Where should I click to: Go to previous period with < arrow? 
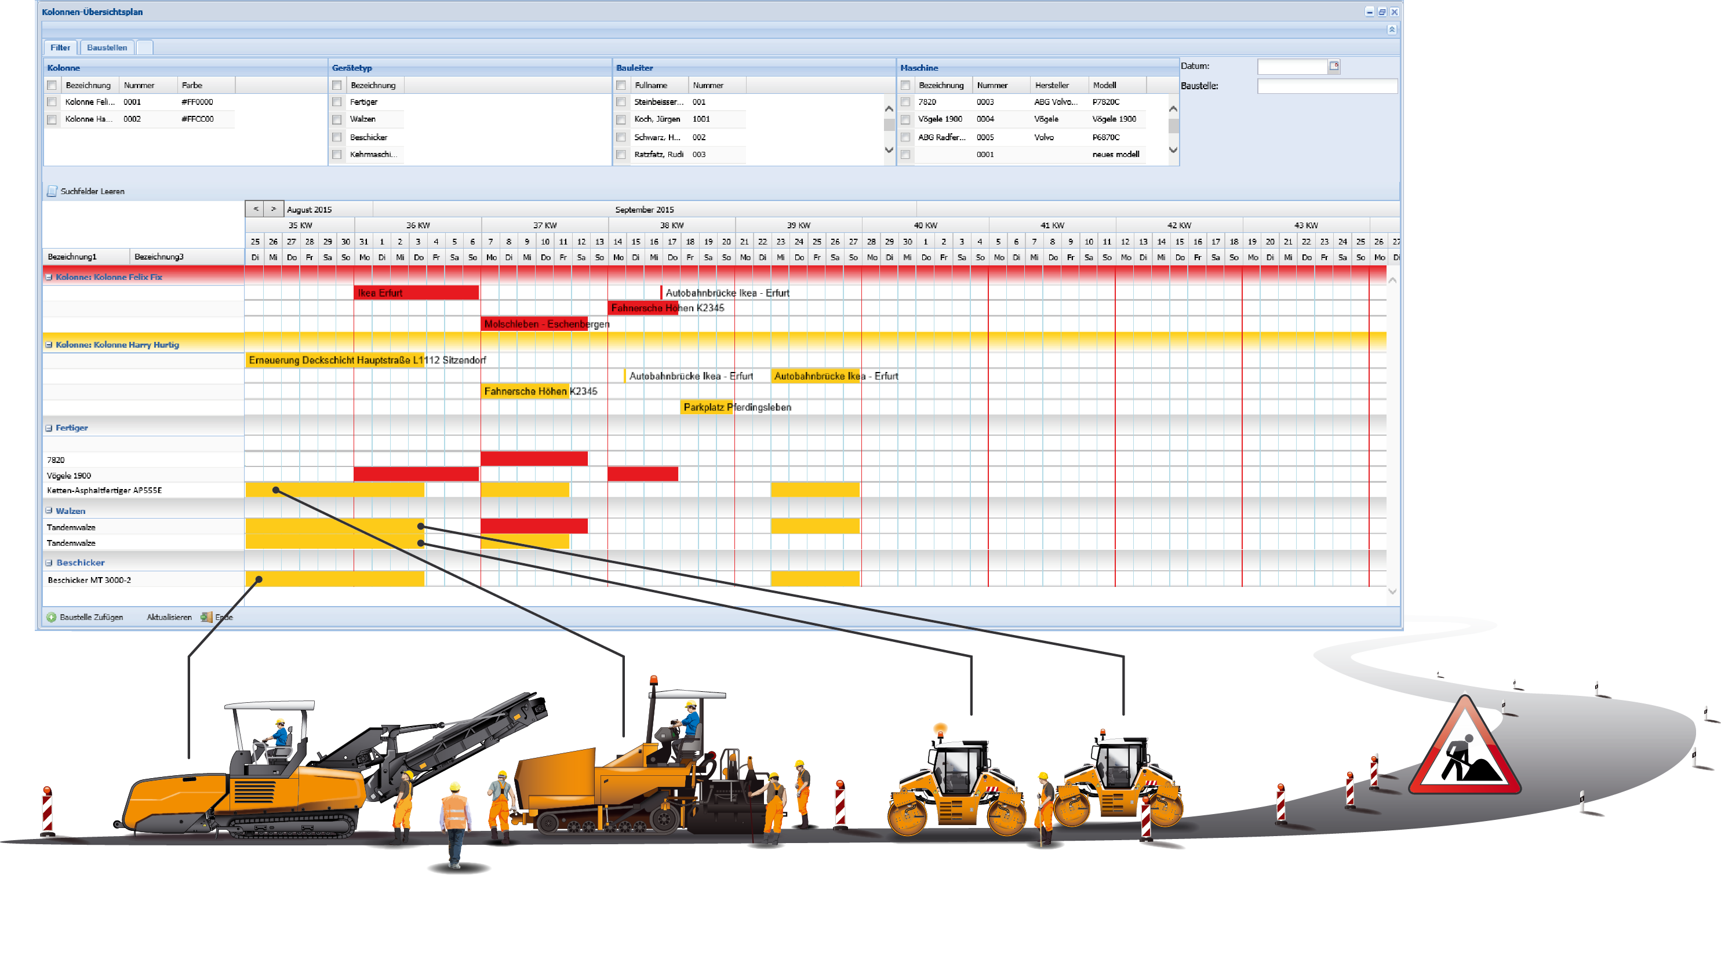(255, 209)
